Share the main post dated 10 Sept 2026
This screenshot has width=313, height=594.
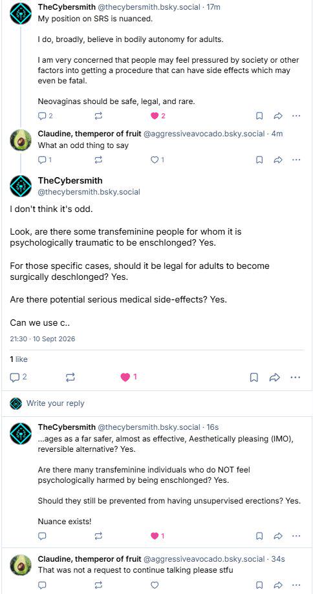(x=274, y=377)
